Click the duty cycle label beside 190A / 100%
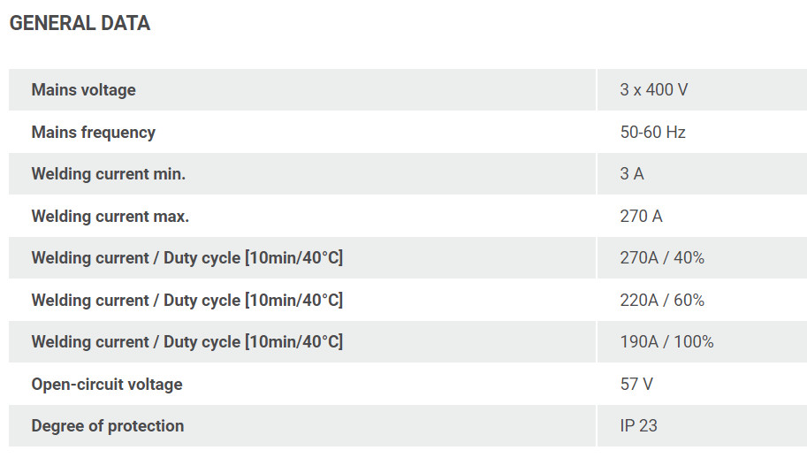Image resolution: width=807 pixels, height=458 pixels. [x=187, y=342]
